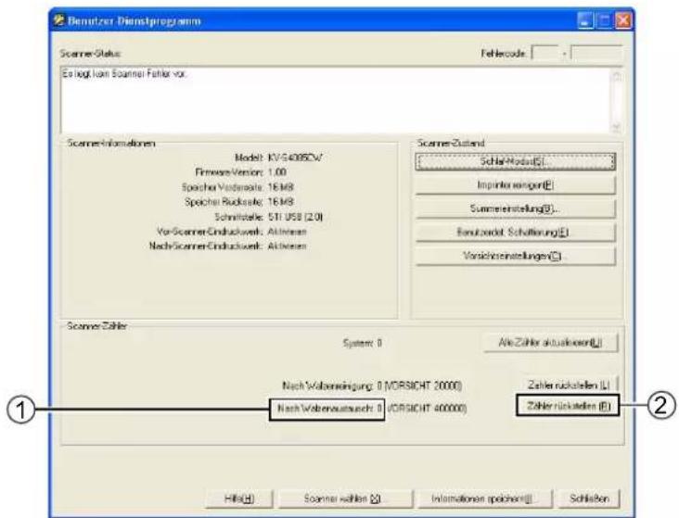Open the Vorsichtseinstellungen(C)... dialog
Image resolution: width=679 pixels, height=518 pixels.
(x=515, y=256)
